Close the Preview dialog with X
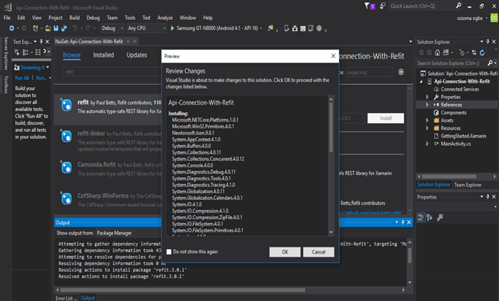 pyautogui.click(x=333, y=56)
